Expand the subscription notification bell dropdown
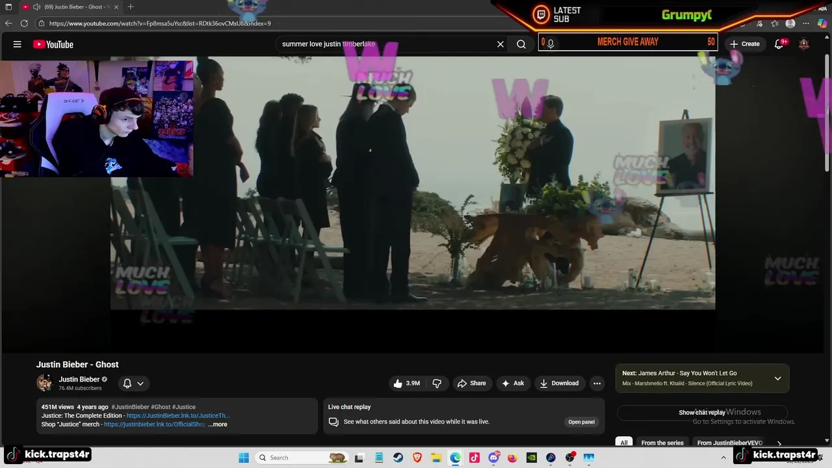This screenshot has width=832, height=468. (133, 383)
